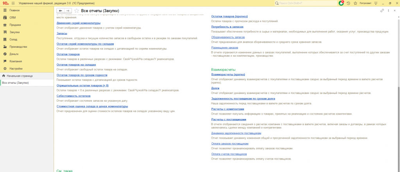Open Размещение заказов report
The image size is (400, 172).
pyautogui.click(x=224, y=47)
